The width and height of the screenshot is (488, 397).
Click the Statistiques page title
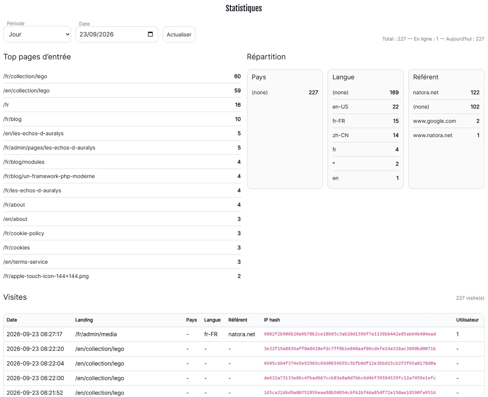[x=244, y=8]
